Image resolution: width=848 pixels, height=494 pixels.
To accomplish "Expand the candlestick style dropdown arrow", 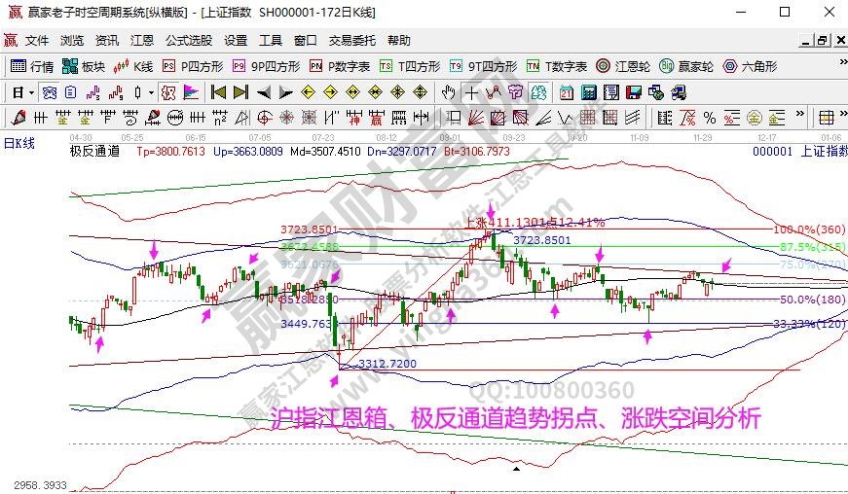I will [150, 92].
